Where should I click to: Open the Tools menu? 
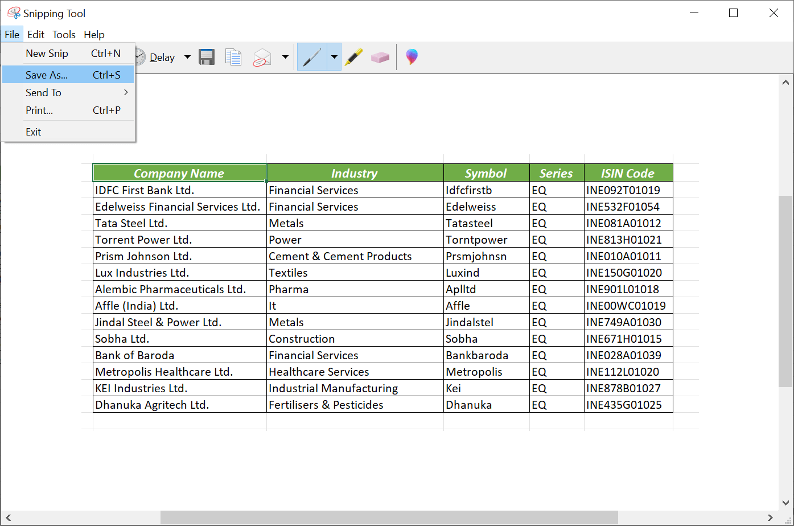(64, 34)
